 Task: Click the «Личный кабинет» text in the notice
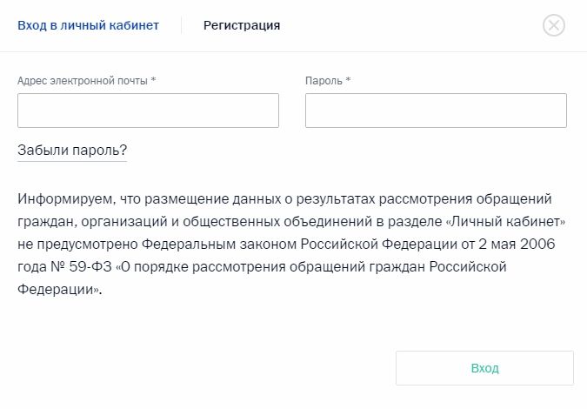tap(505, 222)
